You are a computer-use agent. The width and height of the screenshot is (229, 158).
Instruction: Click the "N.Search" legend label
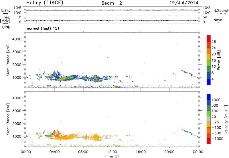(221, 11)
